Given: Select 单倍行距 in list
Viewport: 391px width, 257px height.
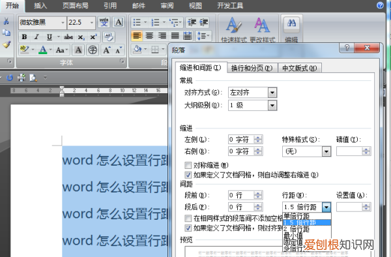Looking at the screenshot, I should pyautogui.click(x=307, y=216).
